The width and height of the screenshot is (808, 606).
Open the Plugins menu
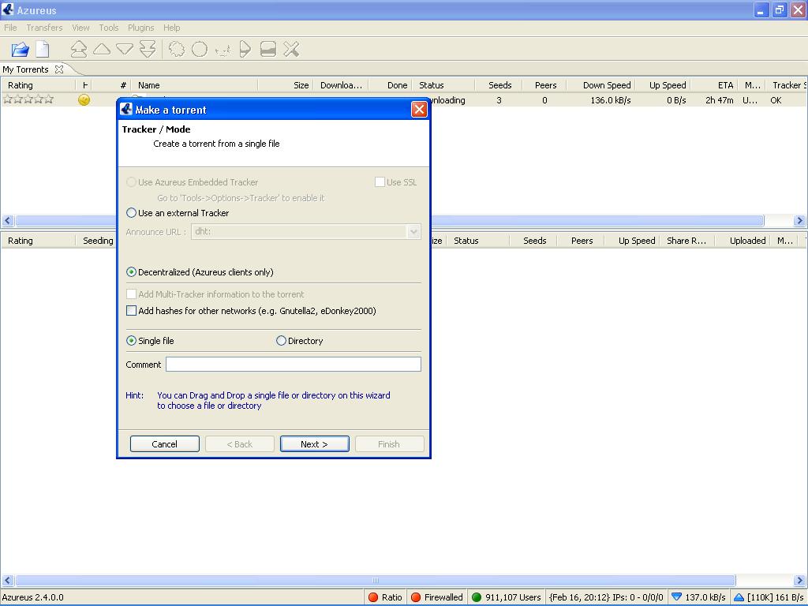140,28
